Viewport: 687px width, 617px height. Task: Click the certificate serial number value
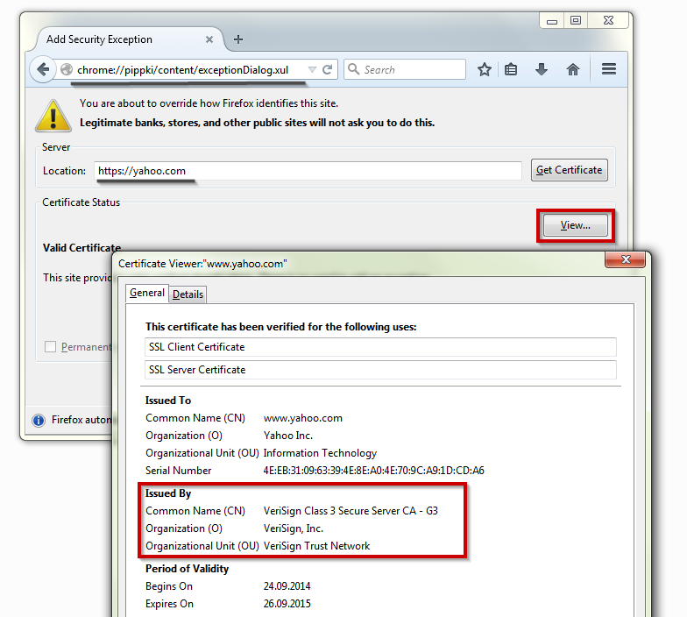point(373,471)
